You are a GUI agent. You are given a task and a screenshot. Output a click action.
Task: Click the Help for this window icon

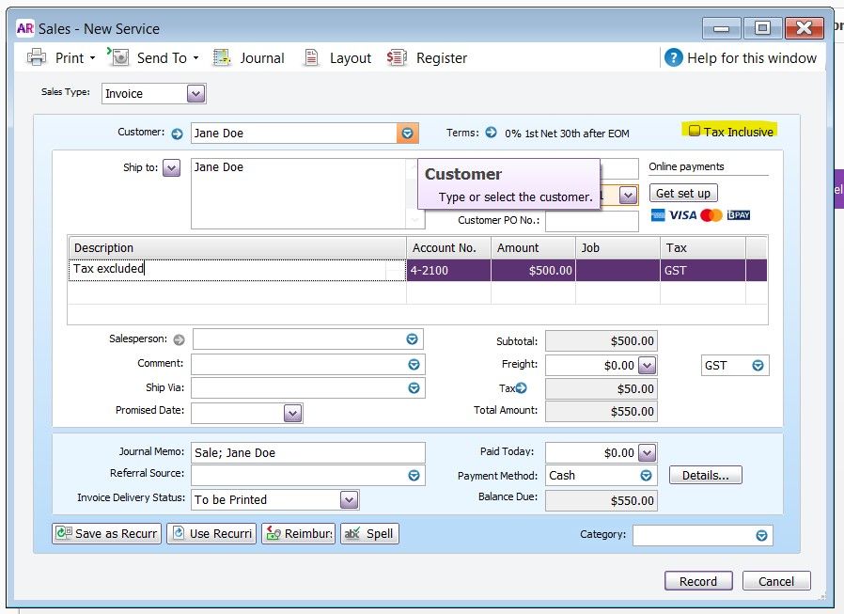673,57
